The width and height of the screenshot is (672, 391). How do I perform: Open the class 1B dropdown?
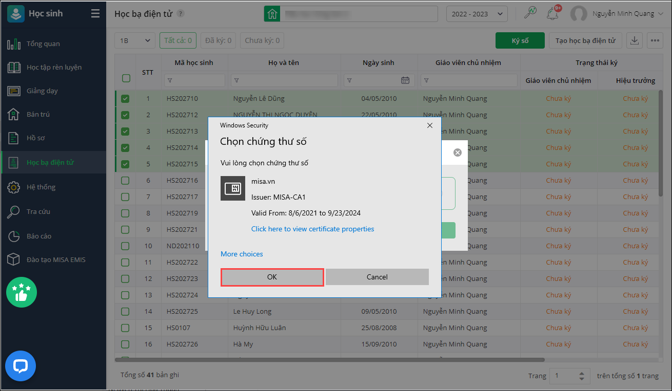pyautogui.click(x=135, y=40)
